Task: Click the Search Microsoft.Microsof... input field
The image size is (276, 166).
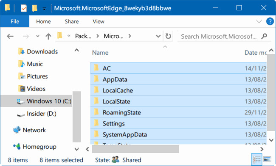Action: [219, 36]
